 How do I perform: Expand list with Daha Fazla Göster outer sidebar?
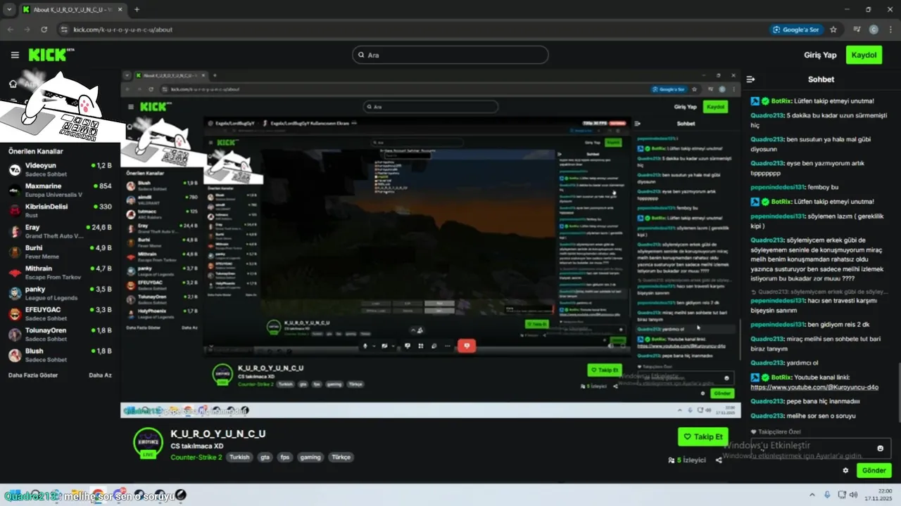pos(33,375)
